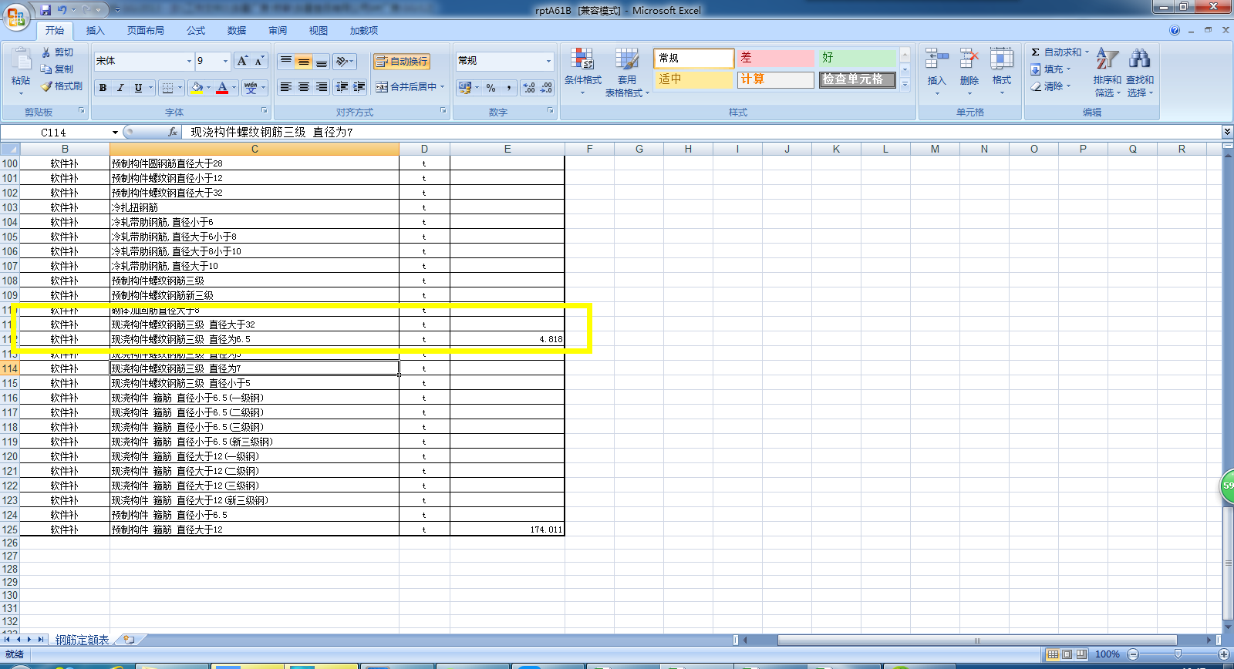1234x669 pixels.
Task: Click the text Orientation icon
Action: [342, 61]
